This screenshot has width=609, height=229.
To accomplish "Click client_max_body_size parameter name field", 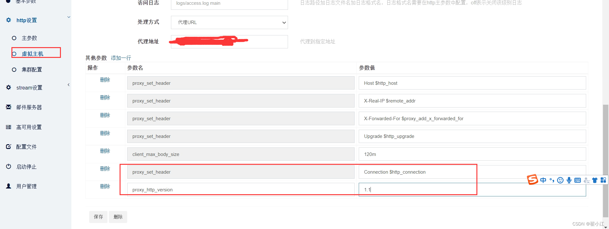I will click(241, 154).
